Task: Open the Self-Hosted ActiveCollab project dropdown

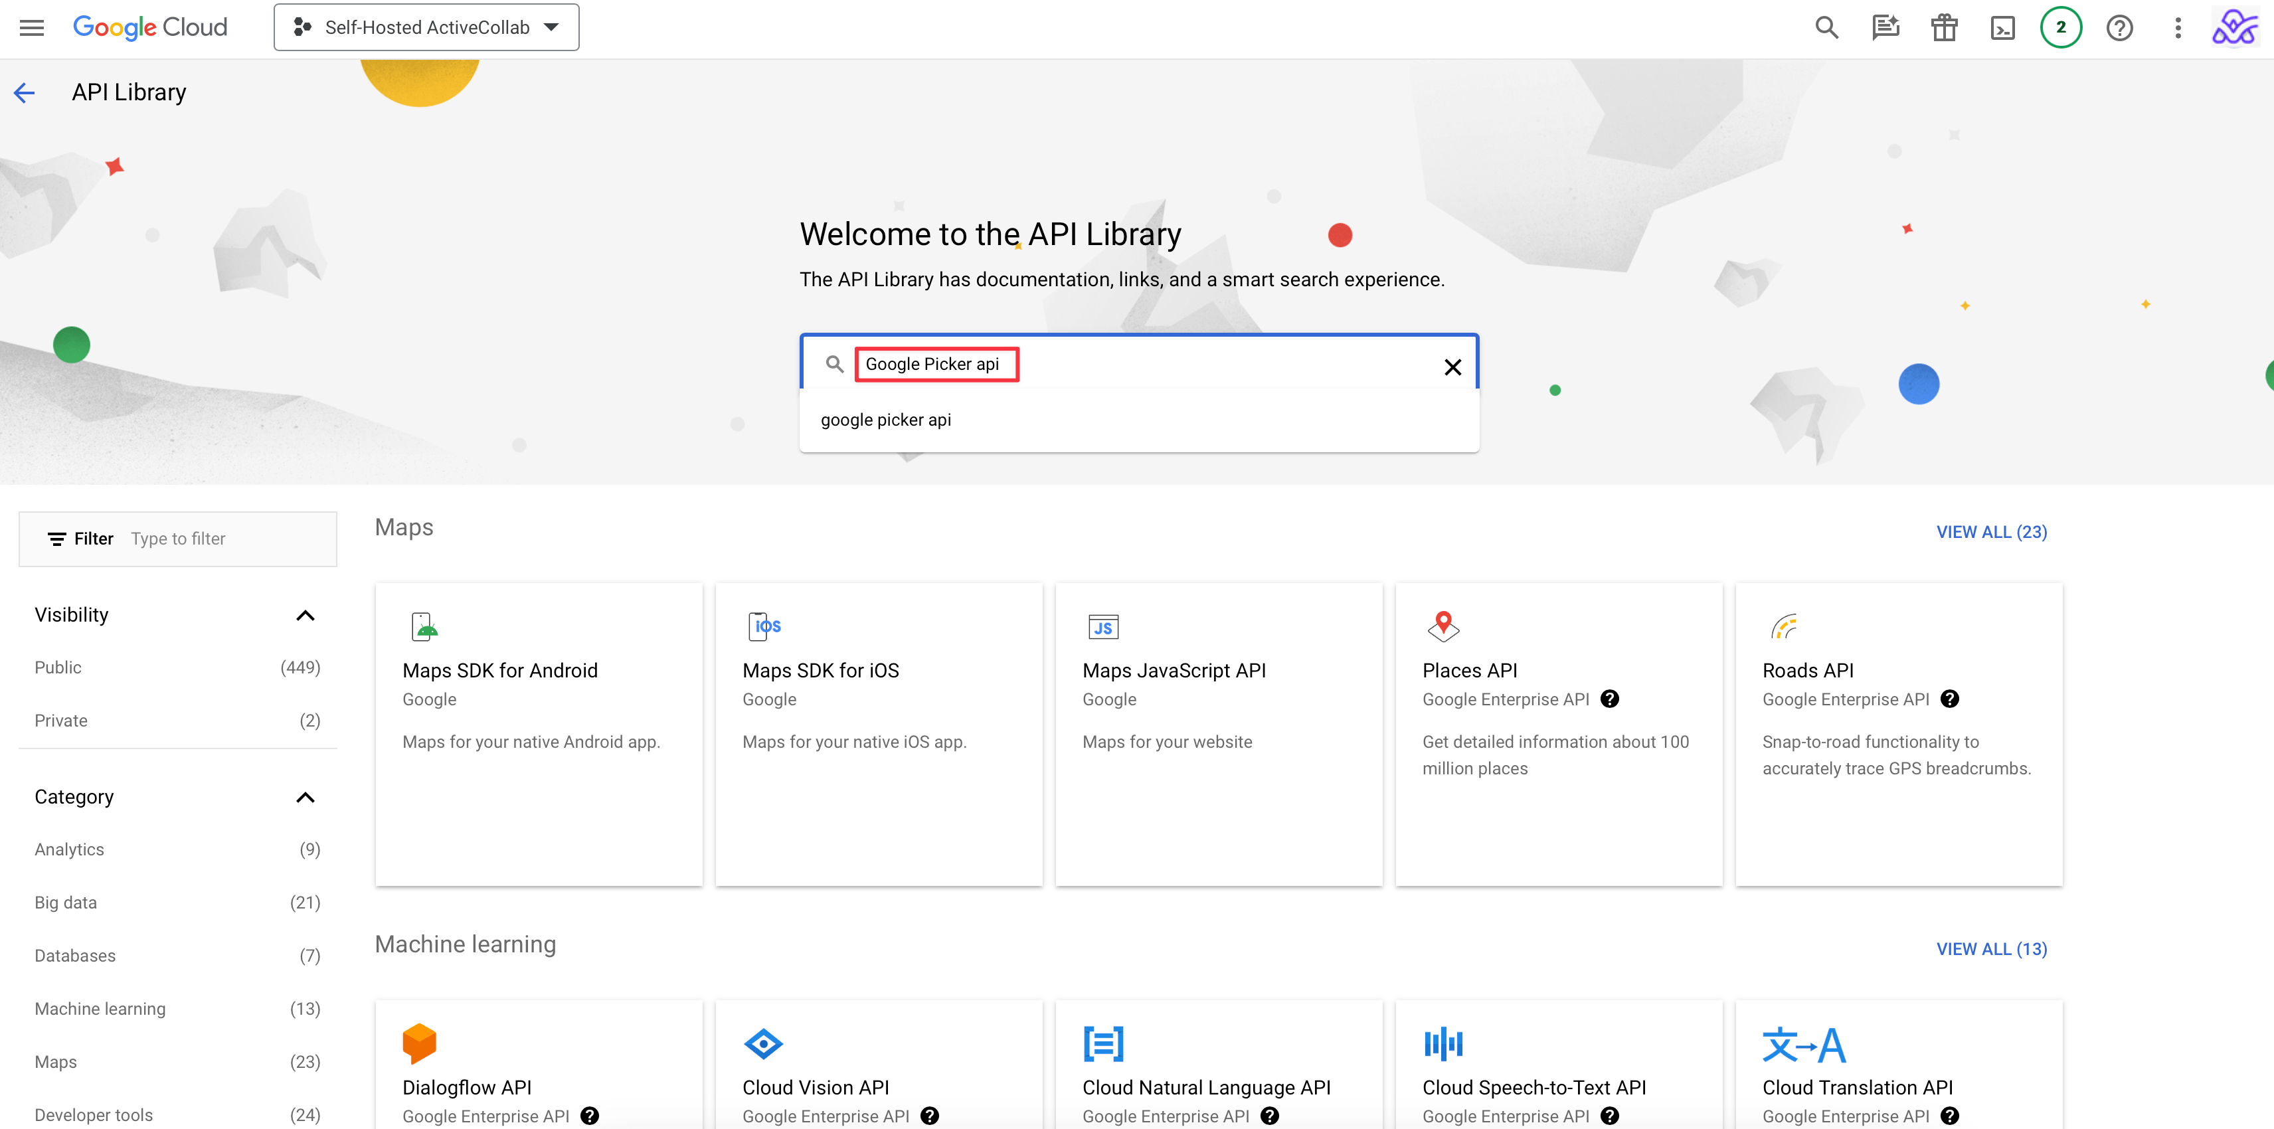Action: (426, 27)
